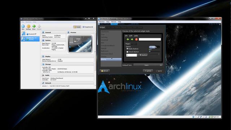Open the combo box beside the preview button
This screenshot has height=130, width=231.
click(154, 54)
